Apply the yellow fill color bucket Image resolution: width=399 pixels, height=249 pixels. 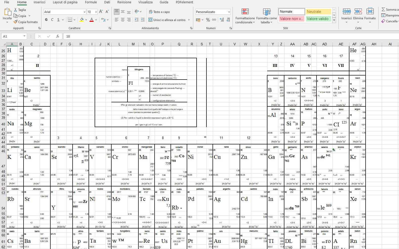point(82,20)
